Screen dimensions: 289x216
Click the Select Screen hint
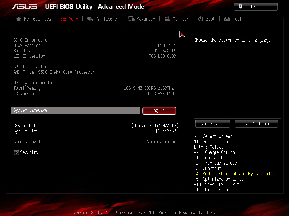point(213,136)
